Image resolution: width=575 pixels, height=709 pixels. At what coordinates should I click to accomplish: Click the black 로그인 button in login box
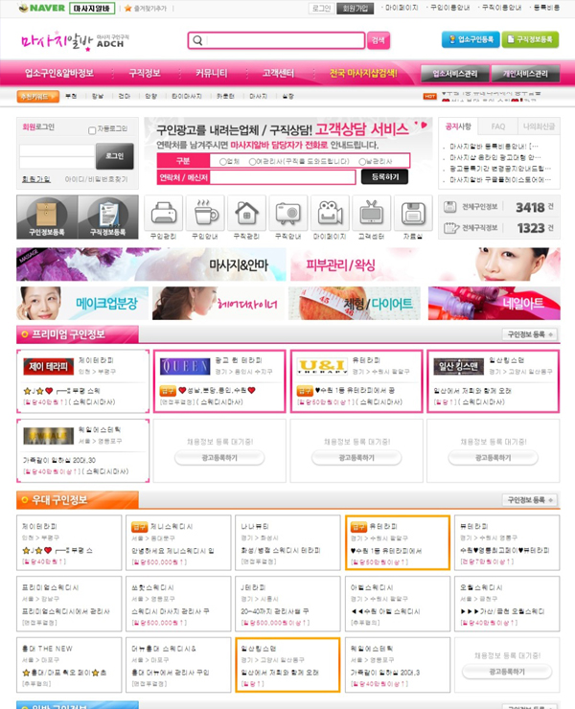[114, 156]
